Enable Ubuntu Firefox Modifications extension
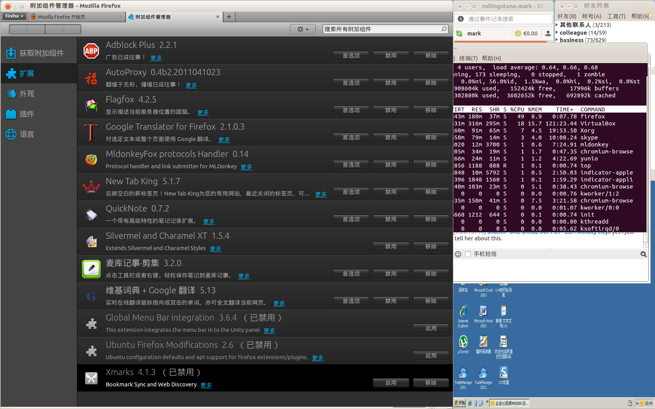Screen dimensions: 655x409 click(x=431, y=356)
